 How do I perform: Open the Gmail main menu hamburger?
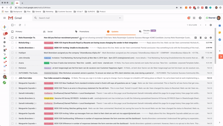tap(4, 18)
